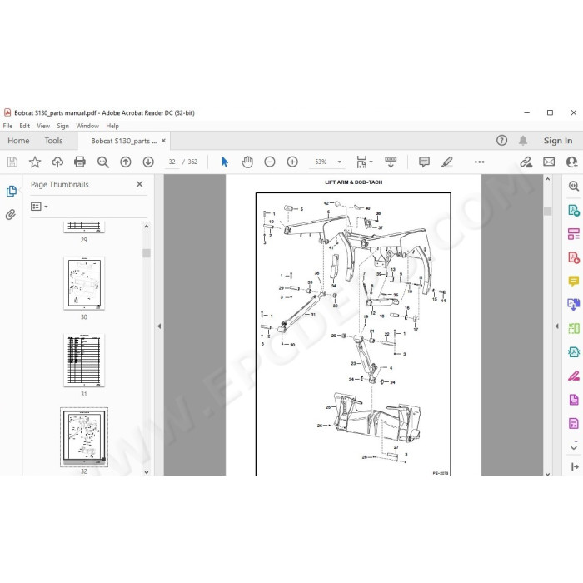The width and height of the screenshot is (583, 583).
Task: Open the Sign menu
Action: tap(62, 126)
